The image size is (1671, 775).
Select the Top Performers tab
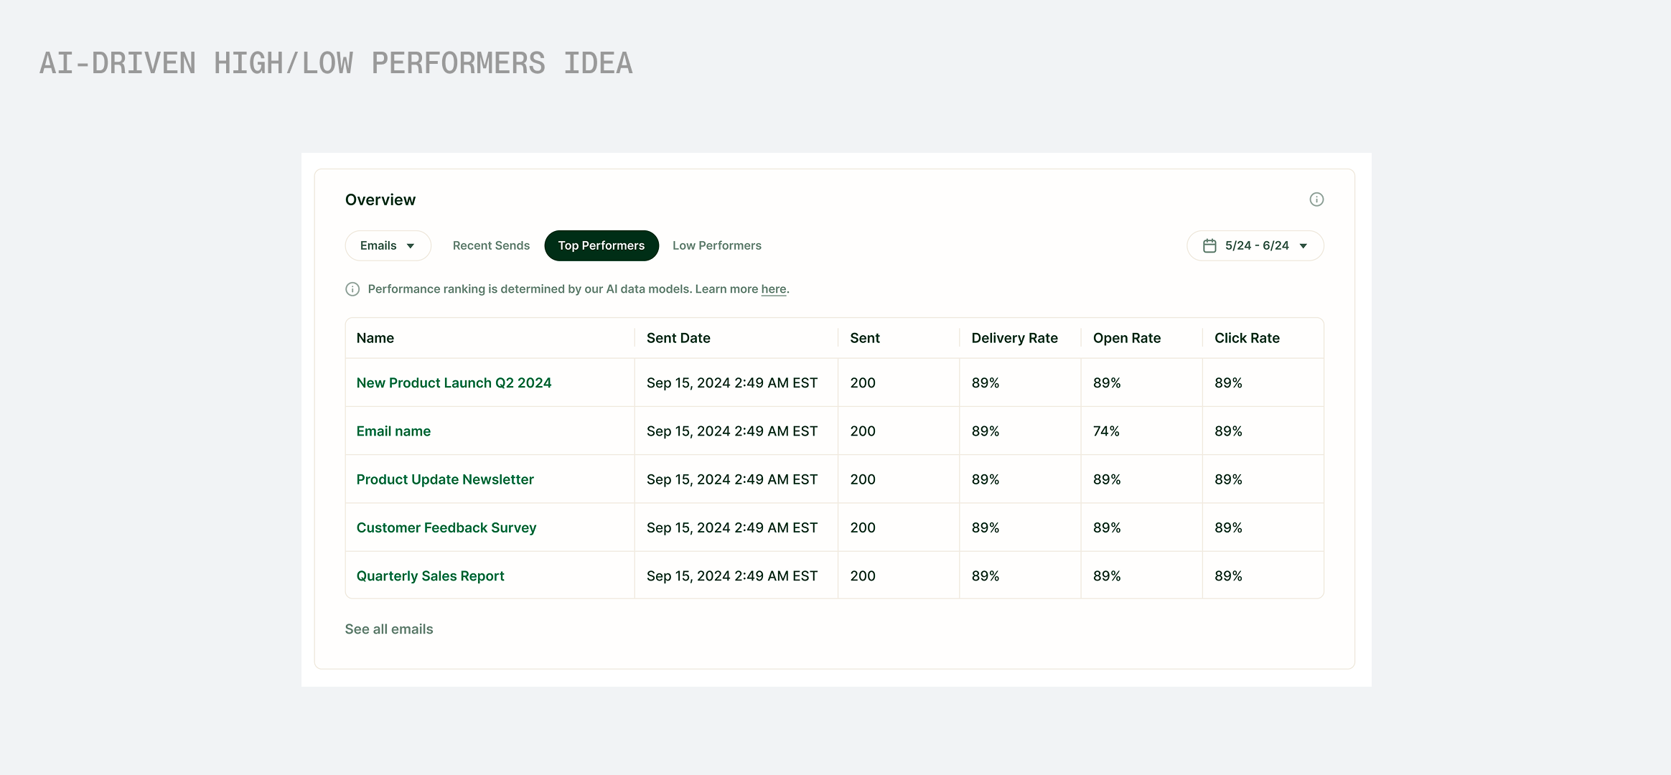click(x=602, y=245)
